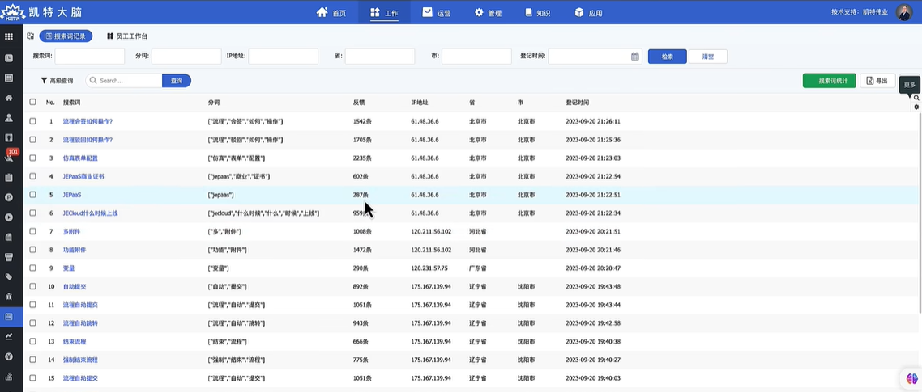Image resolution: width=922 pixels, height=392 pixels.
Task: Open the 工作 top menu
Action: tap(385, 12)
